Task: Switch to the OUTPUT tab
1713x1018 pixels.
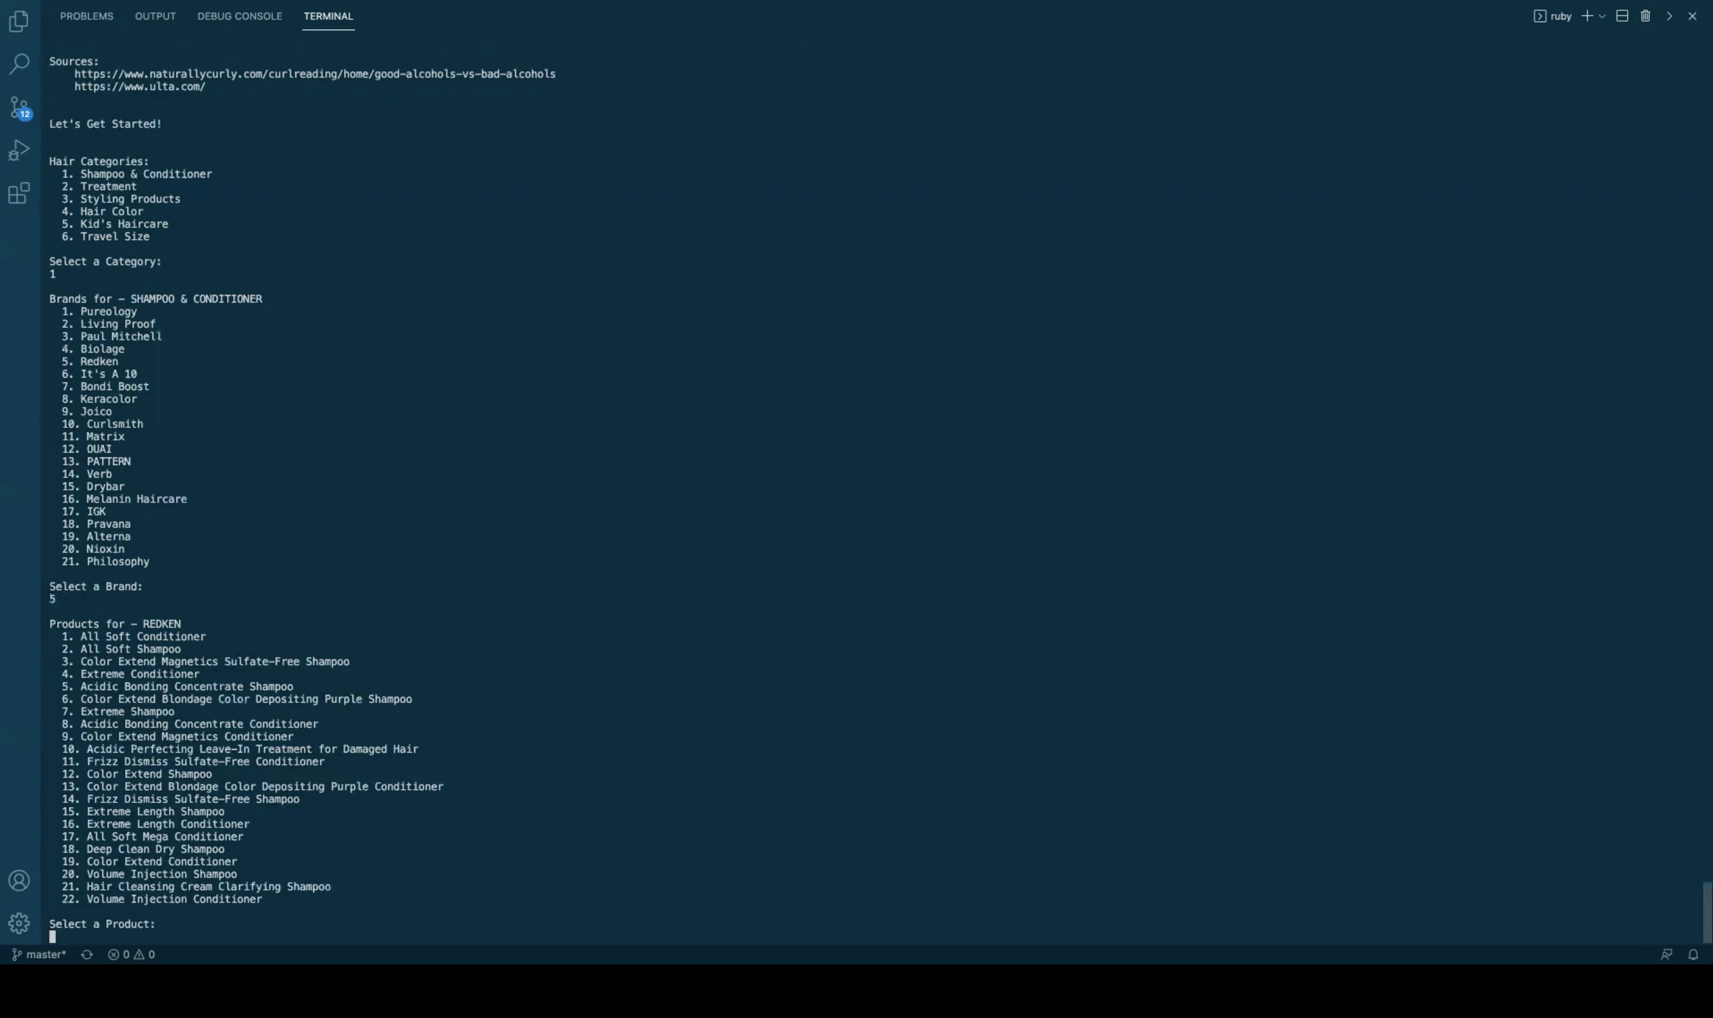Action: (155, 16)
